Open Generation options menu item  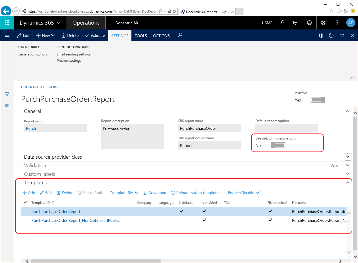(33, 54)
